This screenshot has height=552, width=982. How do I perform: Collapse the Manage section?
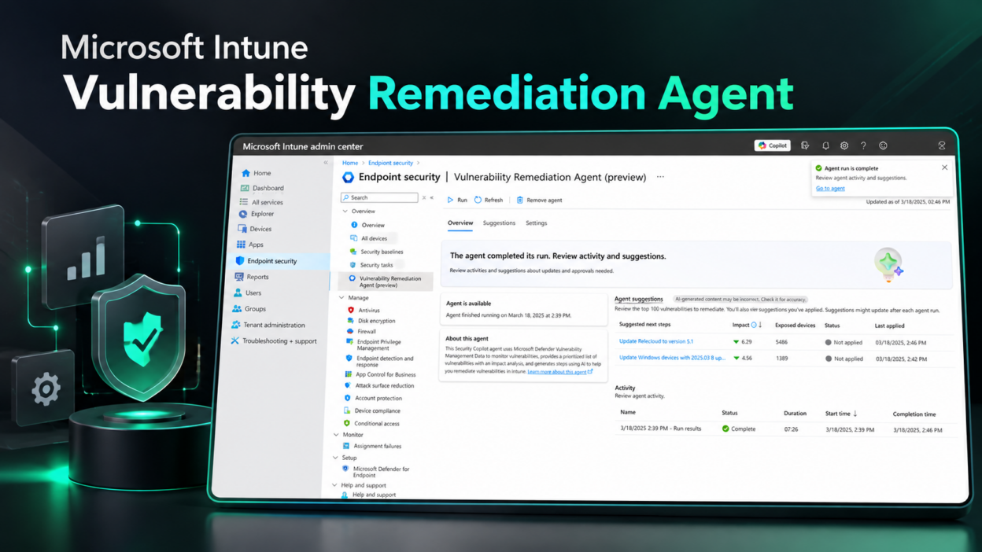pos(341,298)
